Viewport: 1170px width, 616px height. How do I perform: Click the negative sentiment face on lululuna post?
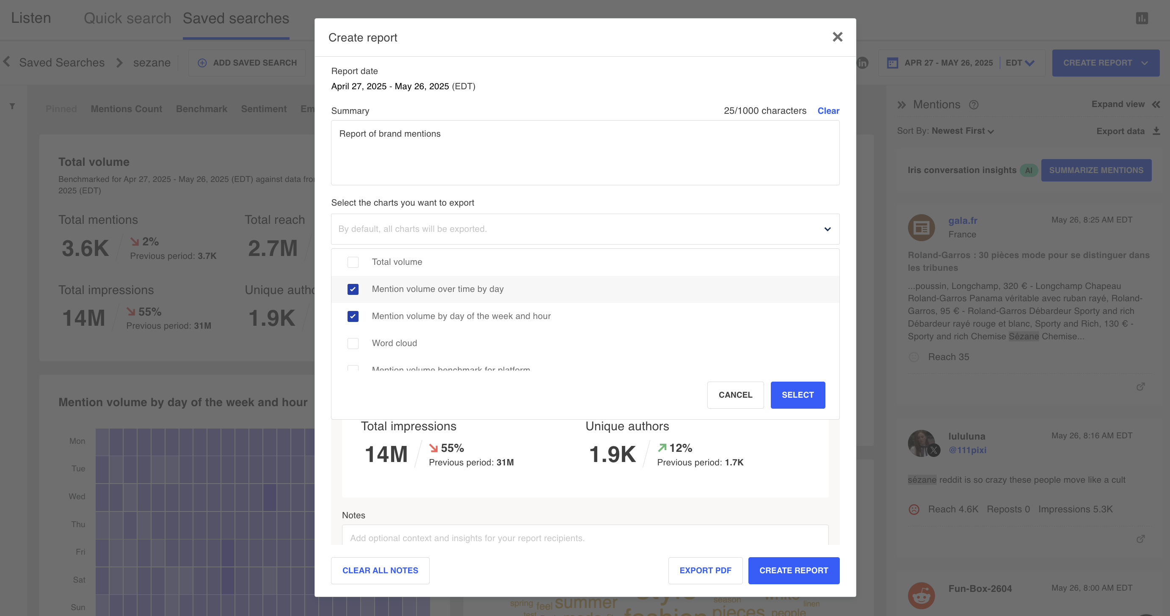coord(914,509)
